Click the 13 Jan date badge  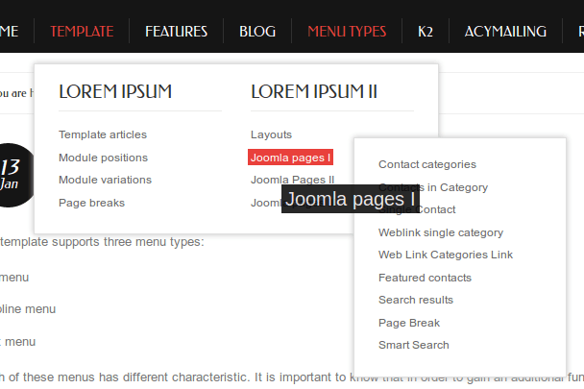pos(15,175)
